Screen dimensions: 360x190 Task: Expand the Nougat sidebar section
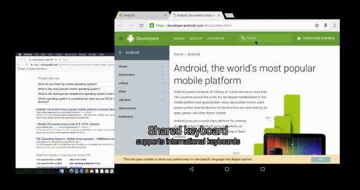click(x=142, y=66)
